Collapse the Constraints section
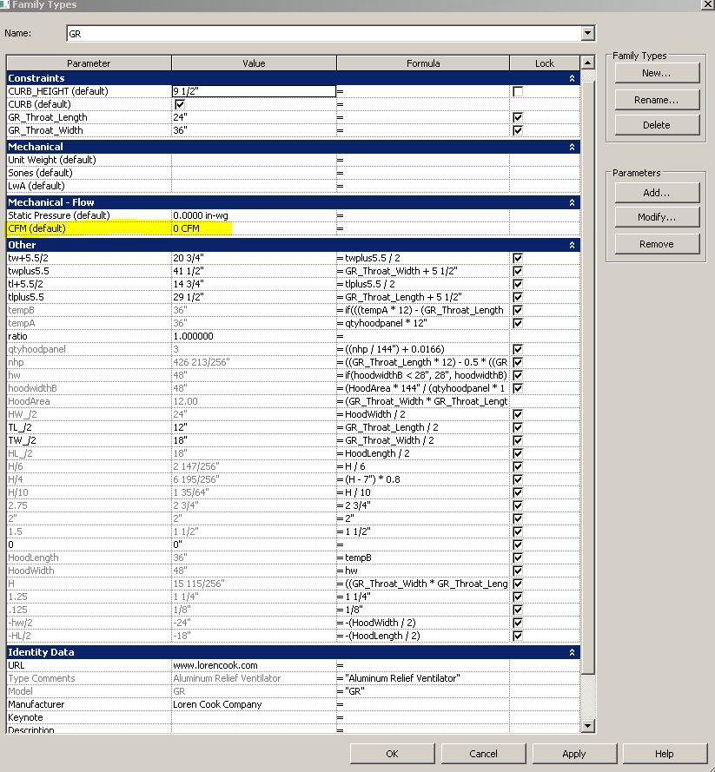The height and width of the screenshot is (772, 715). (571, 77)
